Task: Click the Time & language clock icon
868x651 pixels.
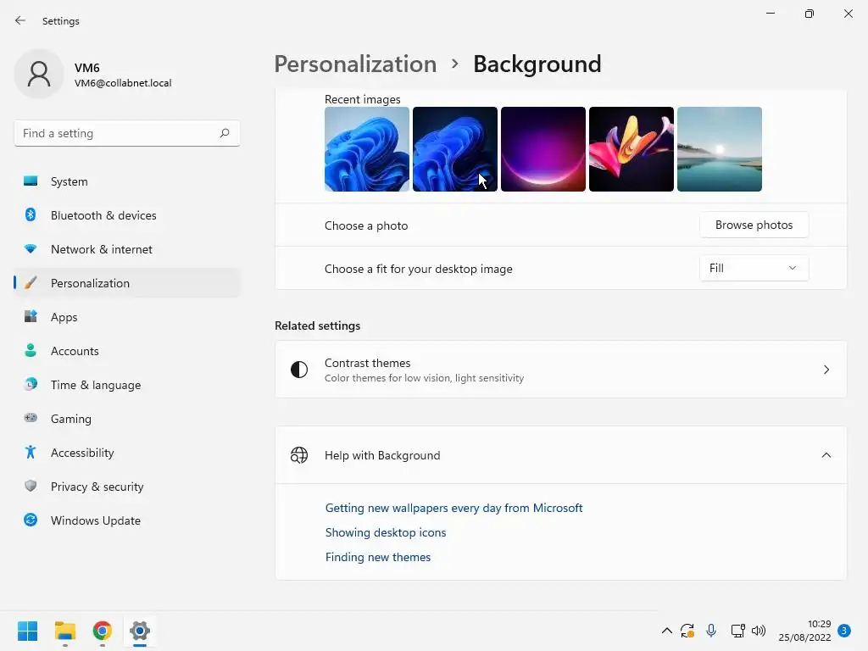Action: click(x=31, y=384)
